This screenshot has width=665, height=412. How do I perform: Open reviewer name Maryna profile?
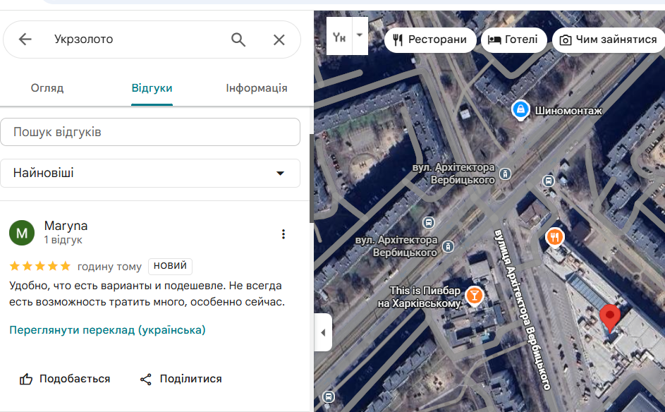pos(66,226)
